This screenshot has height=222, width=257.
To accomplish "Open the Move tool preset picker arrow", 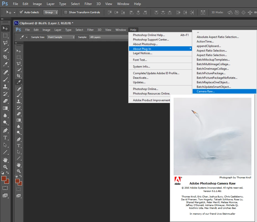I will tap(14, 12).
